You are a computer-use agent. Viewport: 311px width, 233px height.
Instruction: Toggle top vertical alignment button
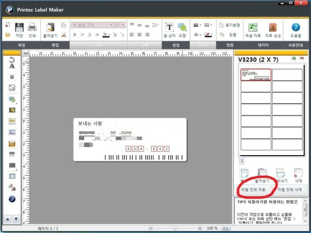click(132, 24)
